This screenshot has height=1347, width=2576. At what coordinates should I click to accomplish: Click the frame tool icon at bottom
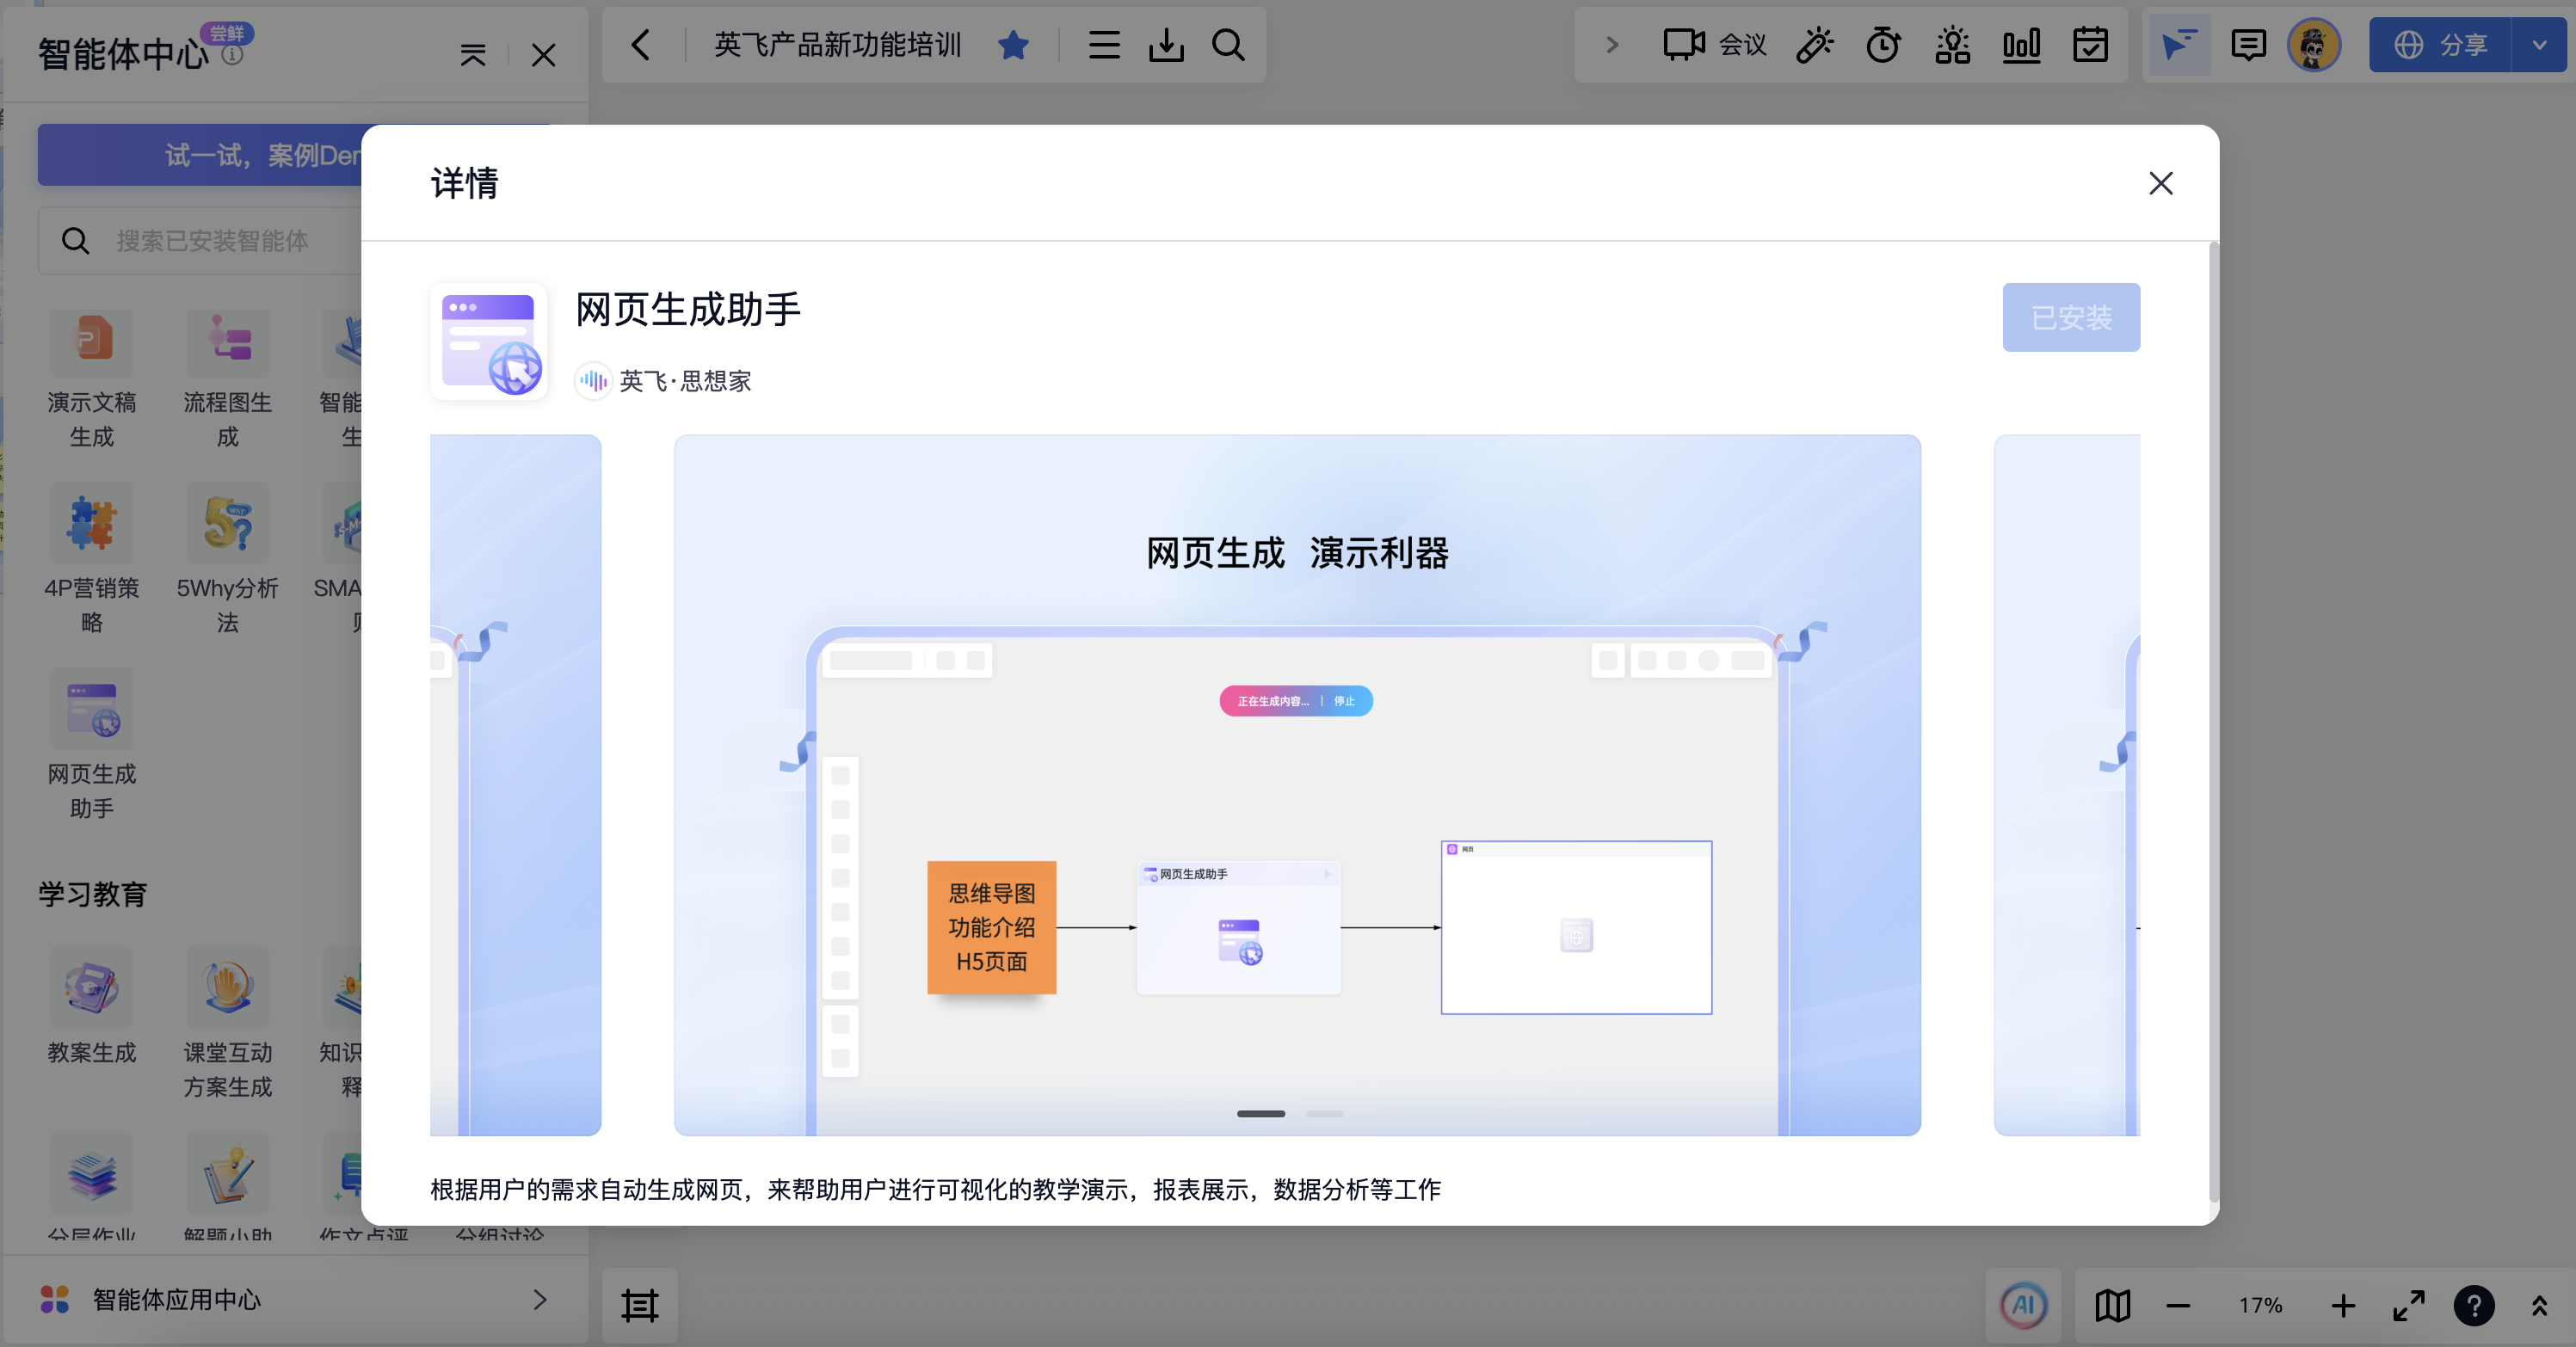640,1305
